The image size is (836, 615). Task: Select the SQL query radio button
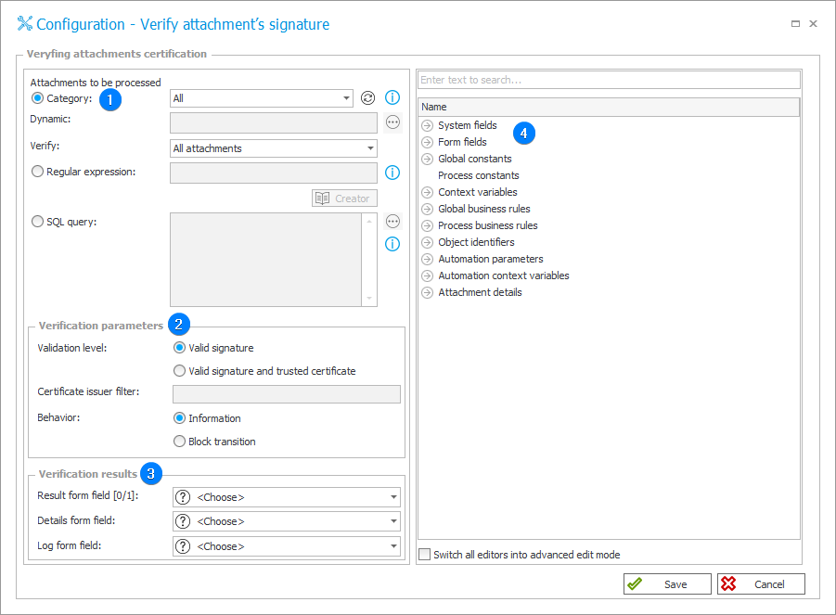(37, 221)
